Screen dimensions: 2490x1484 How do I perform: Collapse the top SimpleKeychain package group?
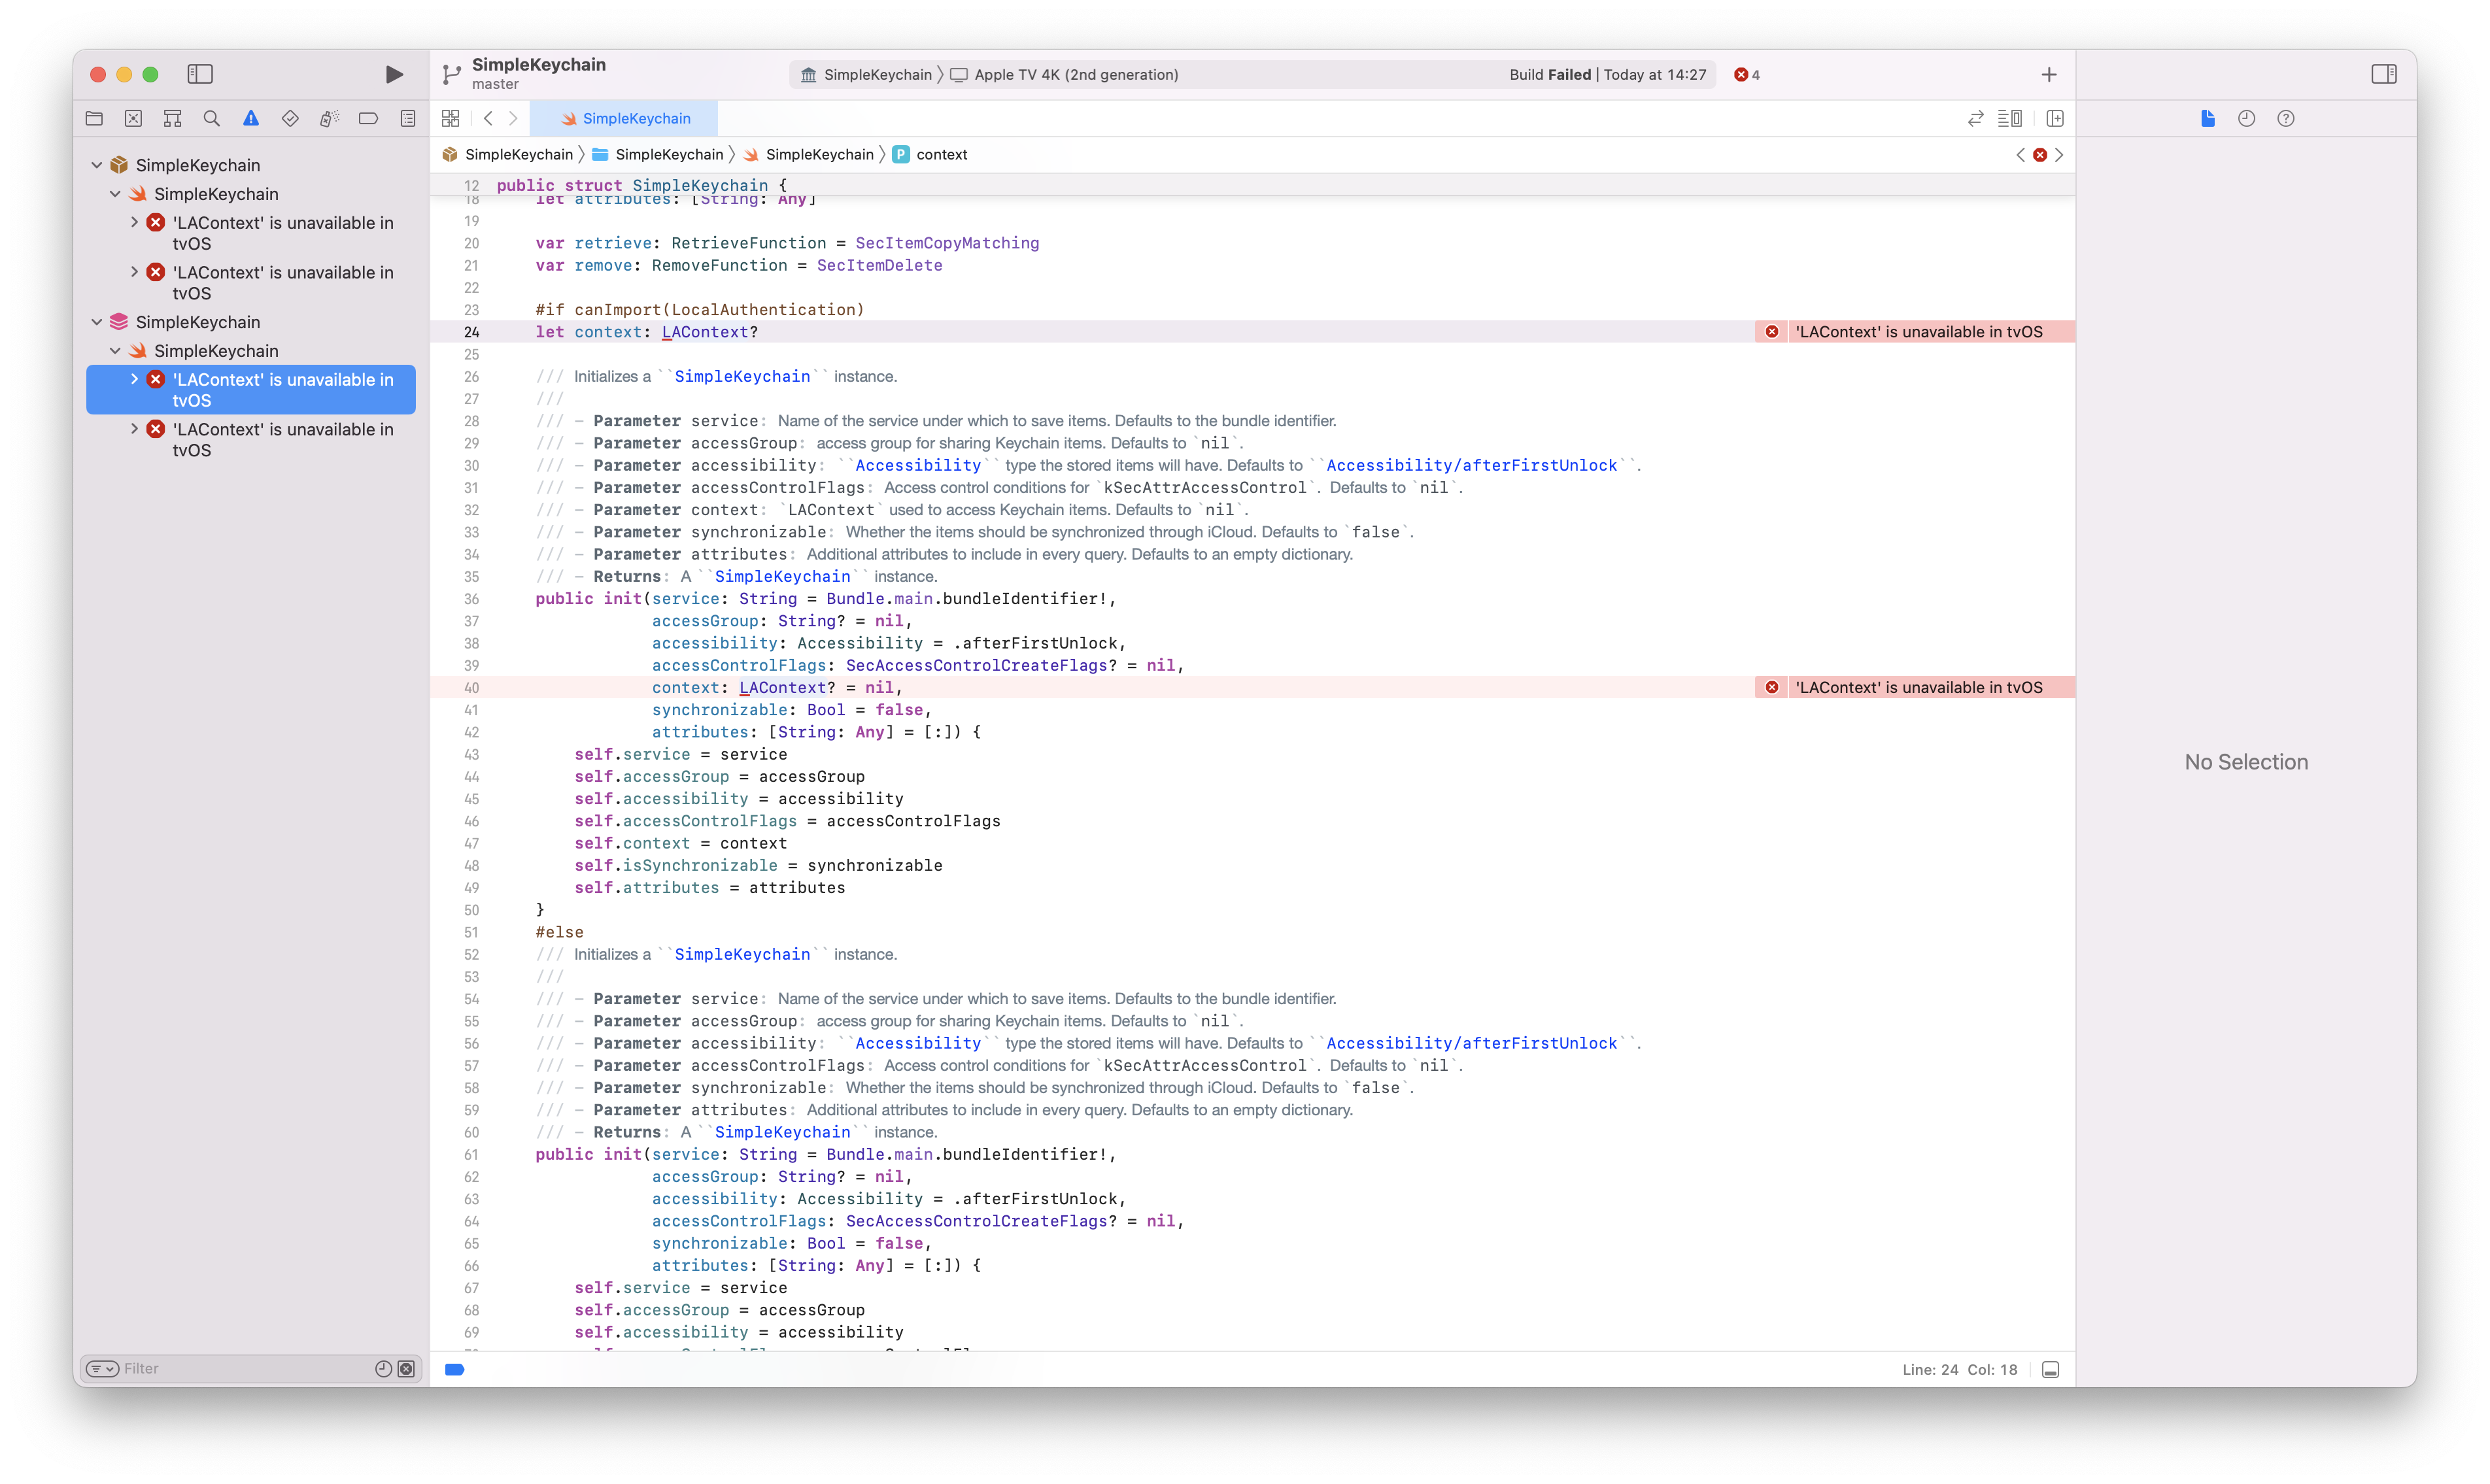click(97, 165)
